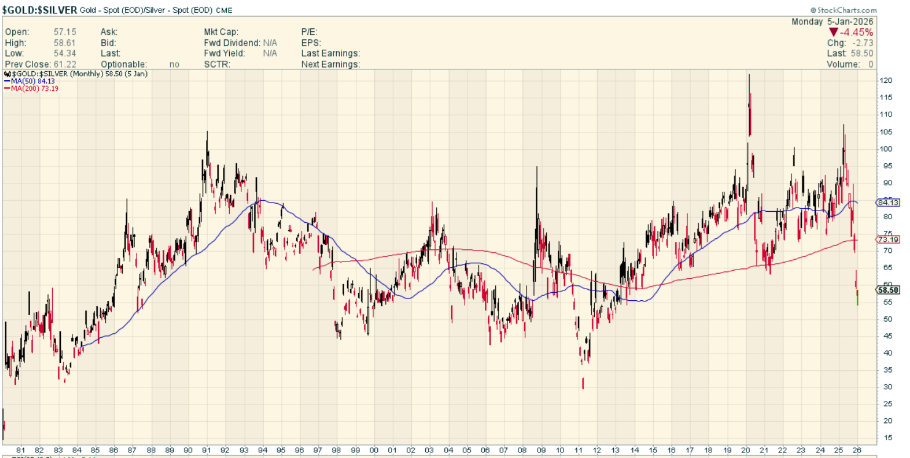Click the 2011 low bar near 30
The width and height of the screenshot is (910, 458).
(582, 384)
